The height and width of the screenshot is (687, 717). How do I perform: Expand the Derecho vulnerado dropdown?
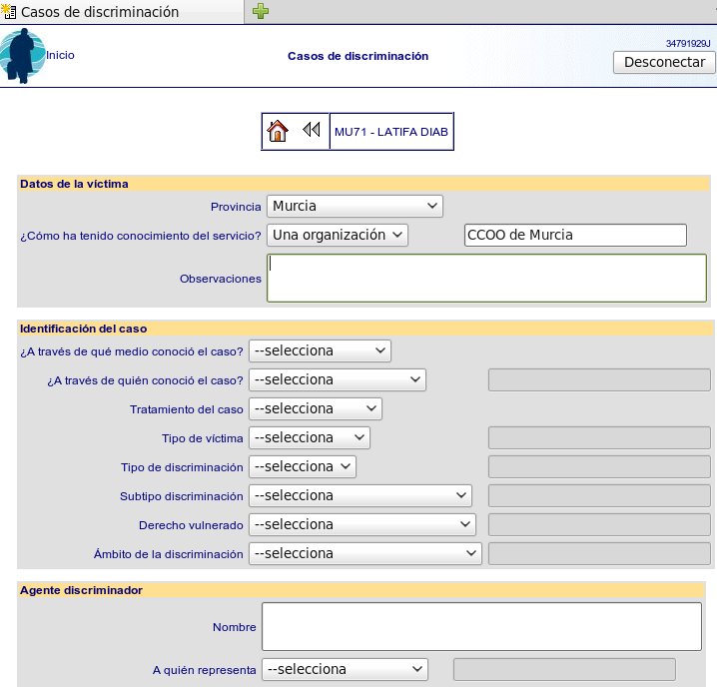[x=362, y=524]
